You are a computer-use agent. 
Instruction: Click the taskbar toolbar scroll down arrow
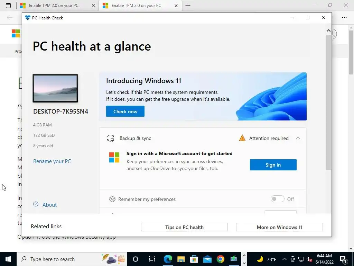(244, 263)
